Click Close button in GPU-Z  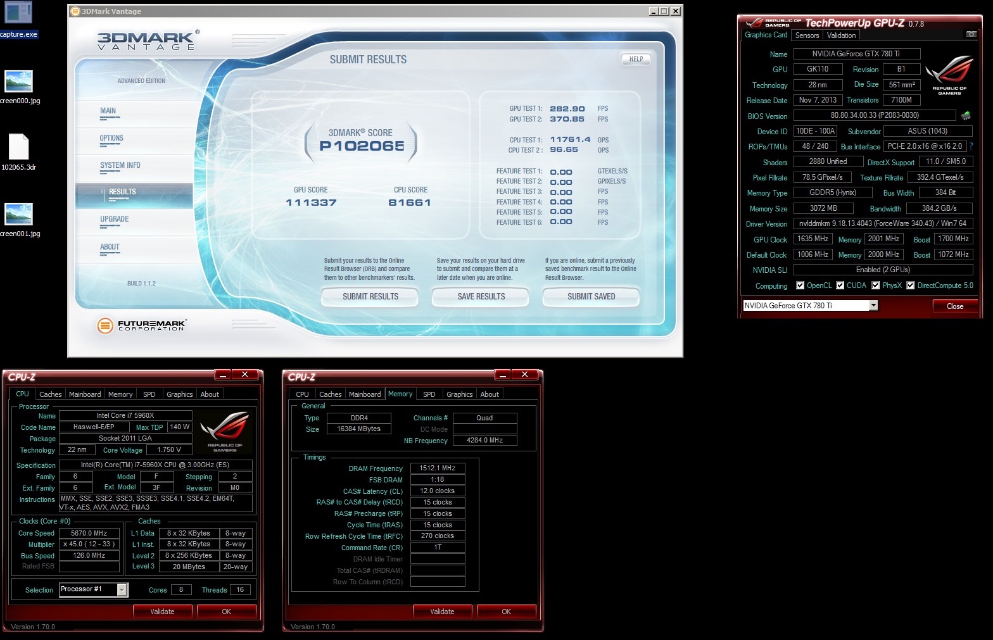955,306
